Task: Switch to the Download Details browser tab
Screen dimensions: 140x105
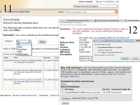Action: (x=132, y=20)
